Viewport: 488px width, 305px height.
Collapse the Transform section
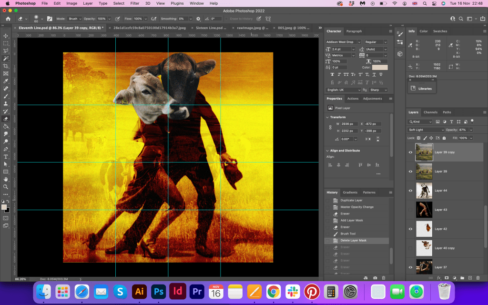(x=327, y=117)
